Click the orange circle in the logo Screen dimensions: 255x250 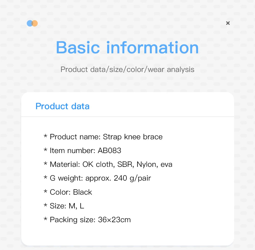pyautogui.click(x=35, y=23)
